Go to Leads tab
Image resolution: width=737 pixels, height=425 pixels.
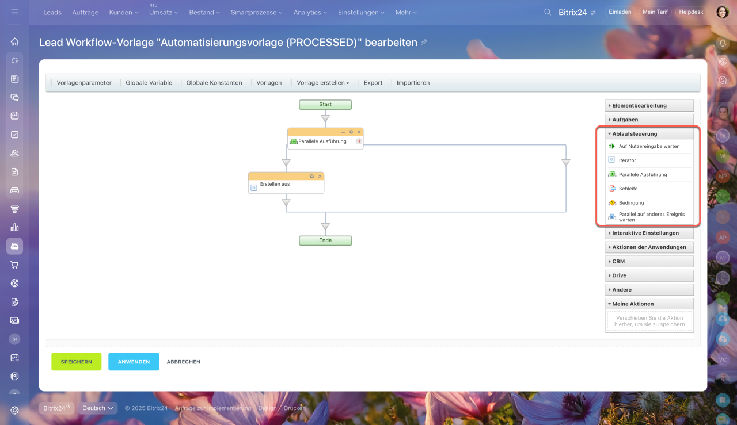(52, 12)
